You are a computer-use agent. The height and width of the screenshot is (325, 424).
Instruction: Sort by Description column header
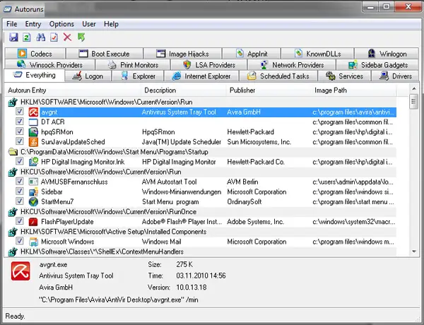click(x=184, y=90)
